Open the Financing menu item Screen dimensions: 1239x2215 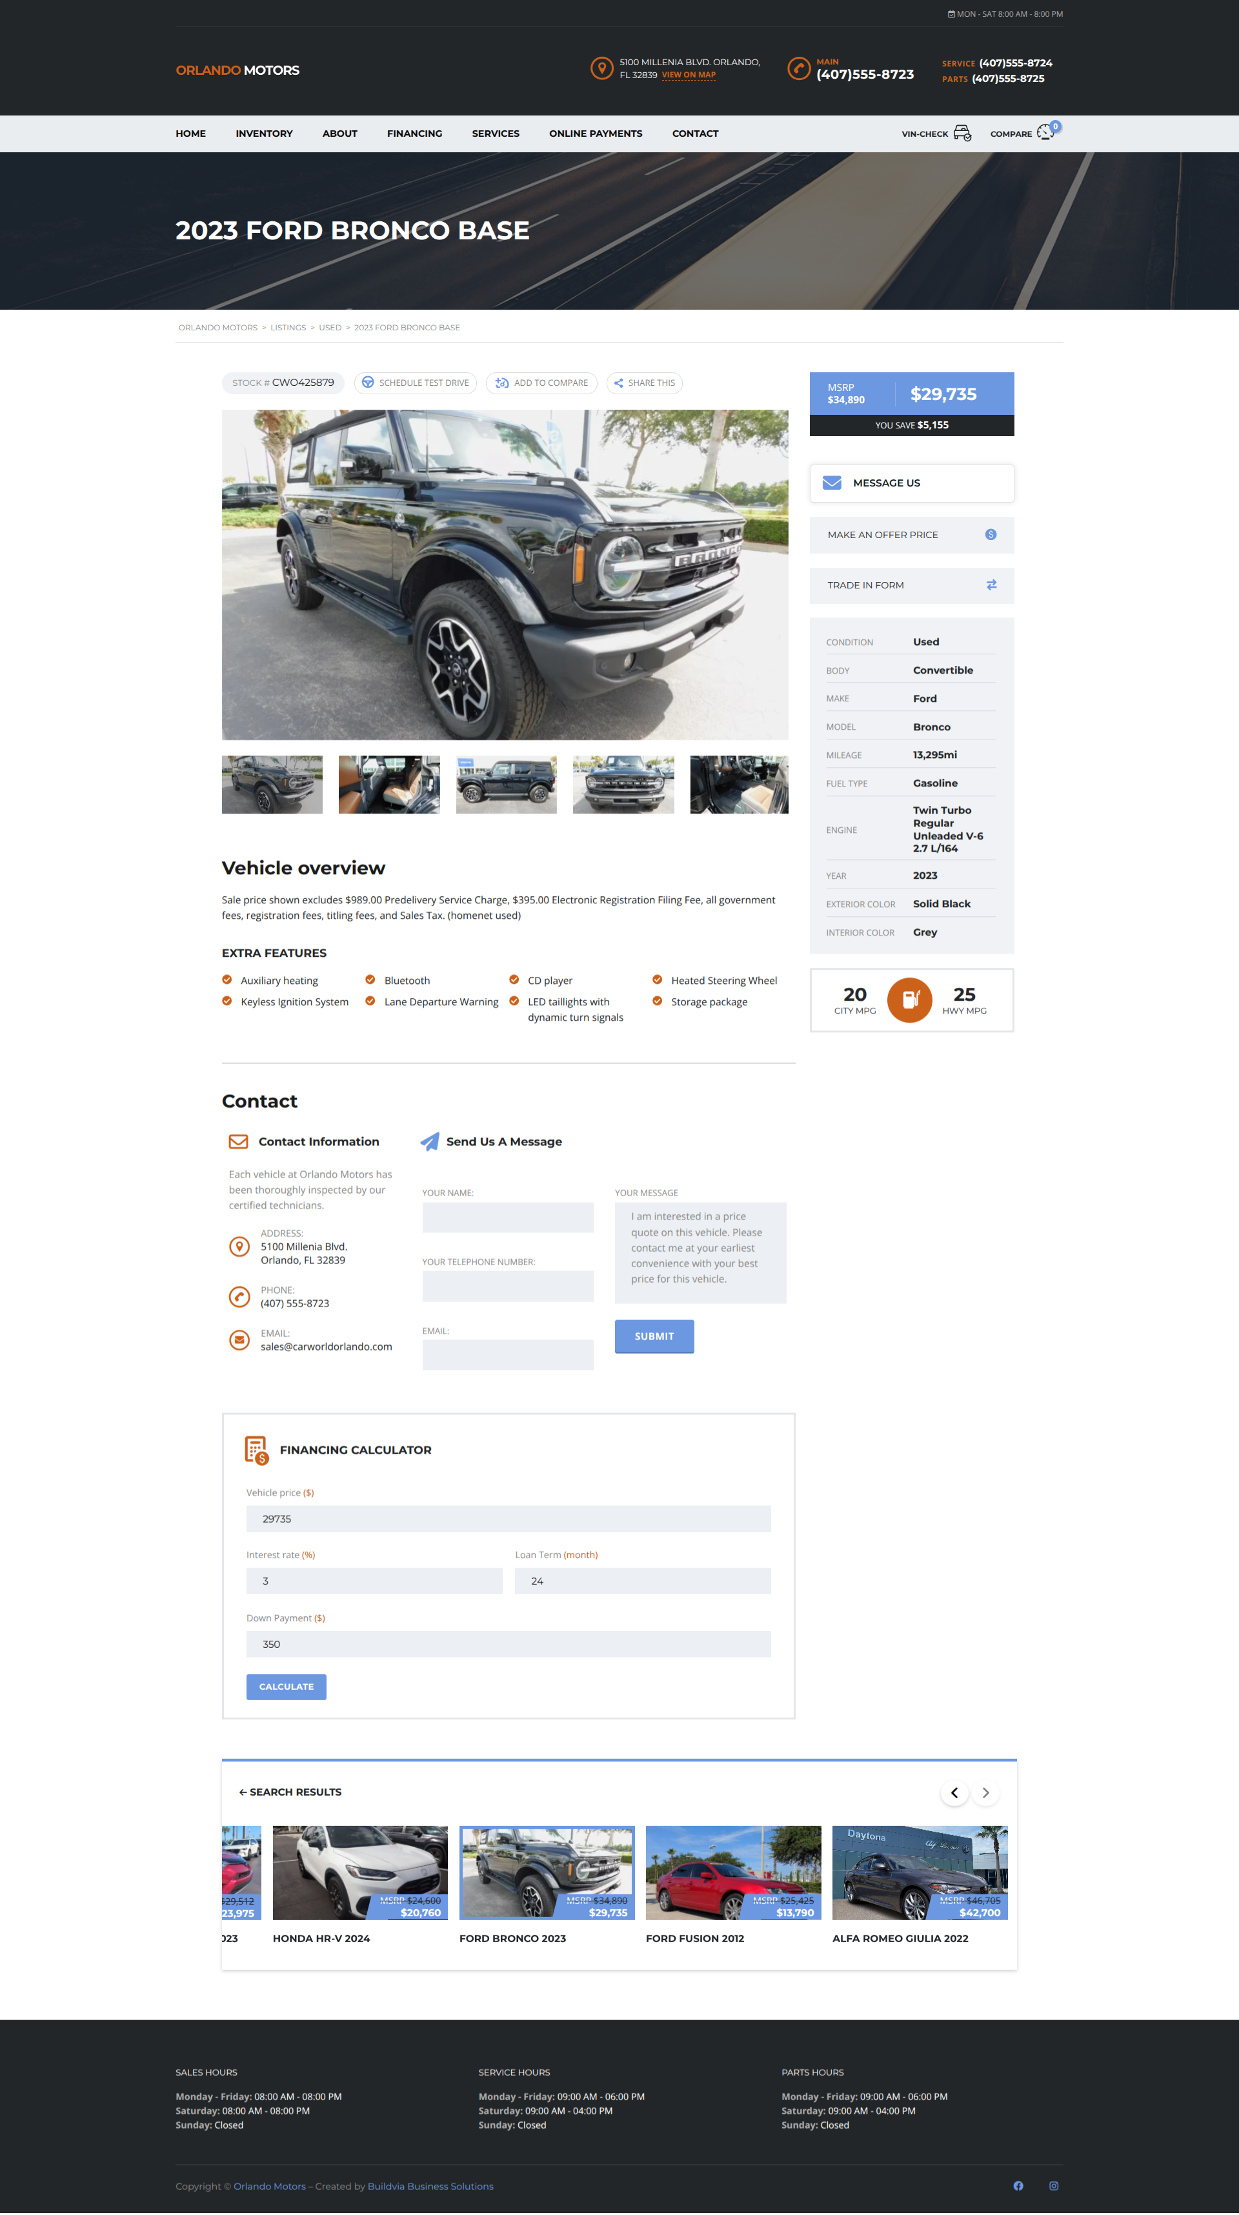click(414, 134)
